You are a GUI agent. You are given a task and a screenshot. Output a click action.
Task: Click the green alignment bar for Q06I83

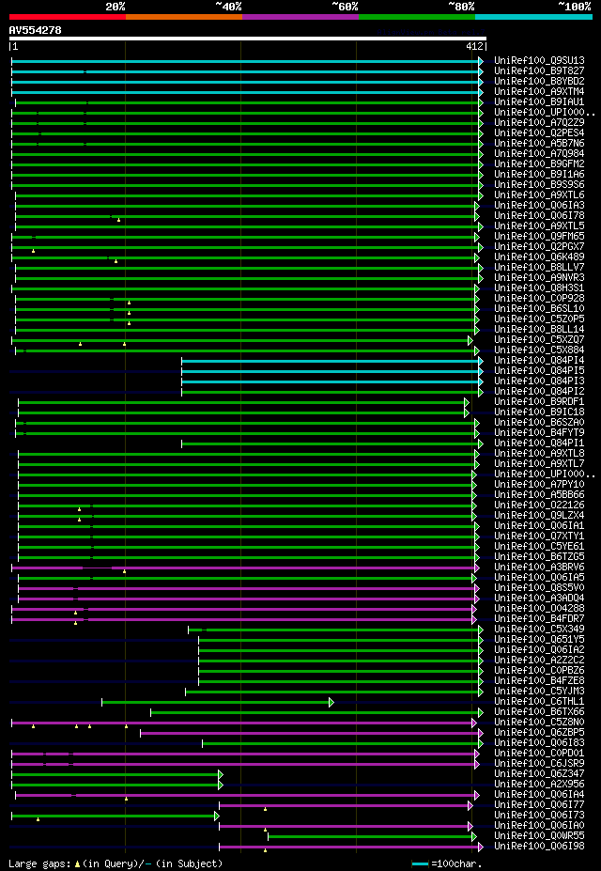[x=343, y=743]
